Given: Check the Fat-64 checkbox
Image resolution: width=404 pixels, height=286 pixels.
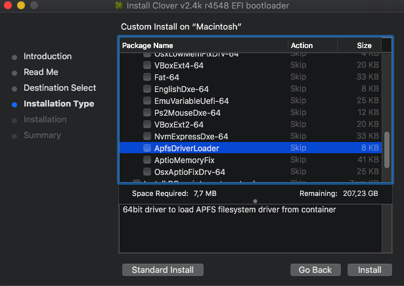Looking at the screenshot, I should coord(147,77).
